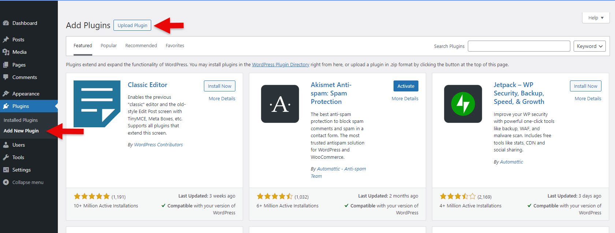Activate the Akismet Anti-spam plugin

tap(406, 86)
